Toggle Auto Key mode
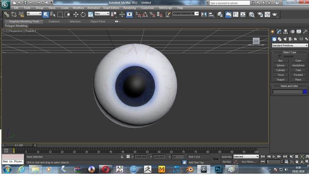The image size is (309, 181). pos(227,157)
